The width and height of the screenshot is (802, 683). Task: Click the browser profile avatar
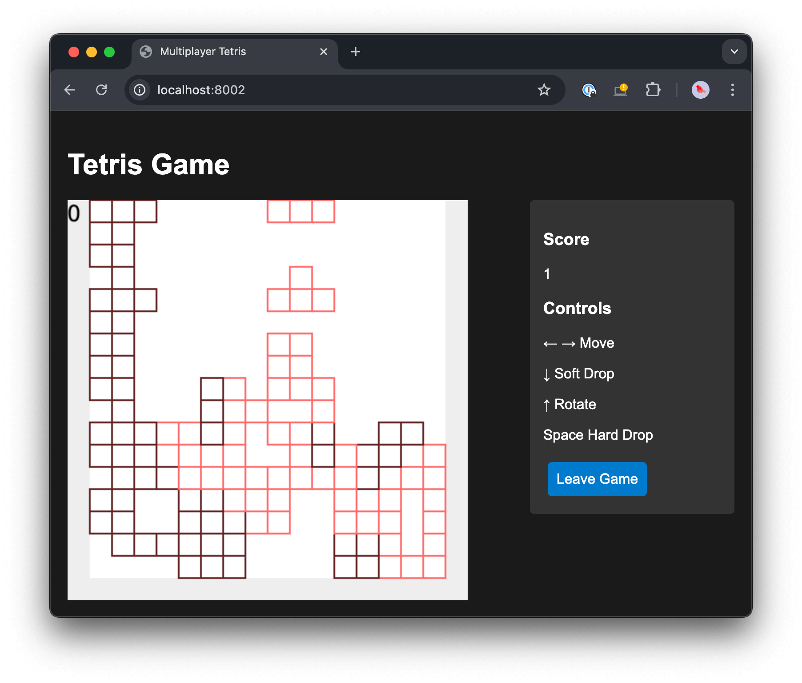click(700, 90)
